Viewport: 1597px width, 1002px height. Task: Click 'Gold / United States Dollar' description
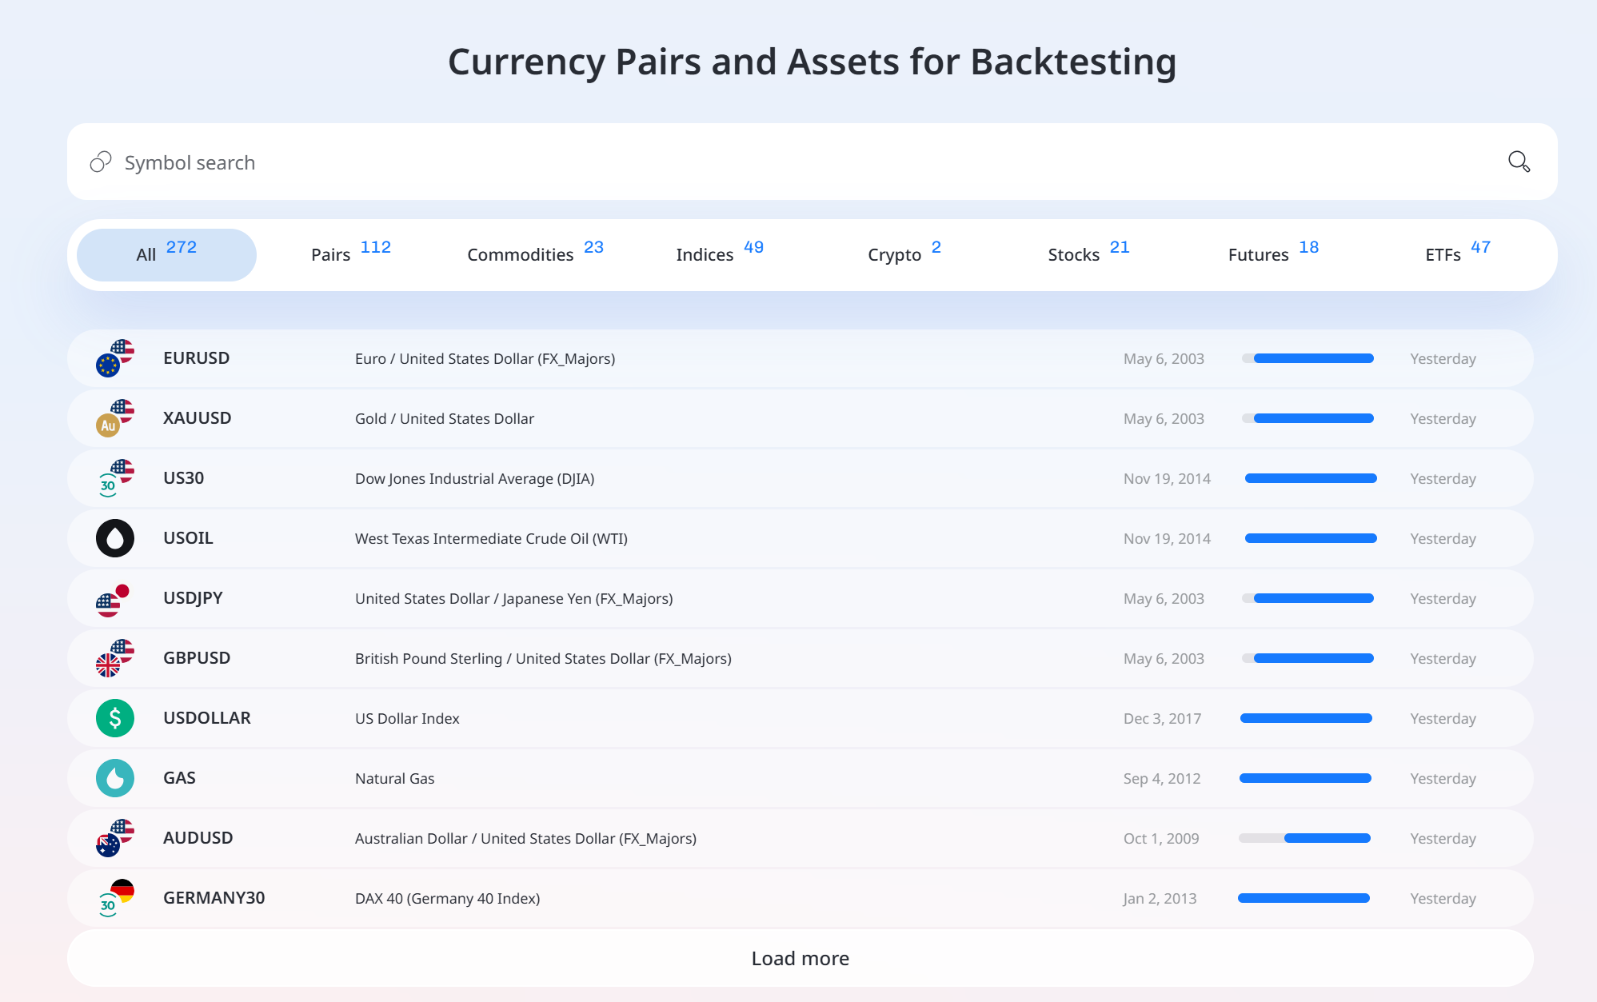[444, 418]
